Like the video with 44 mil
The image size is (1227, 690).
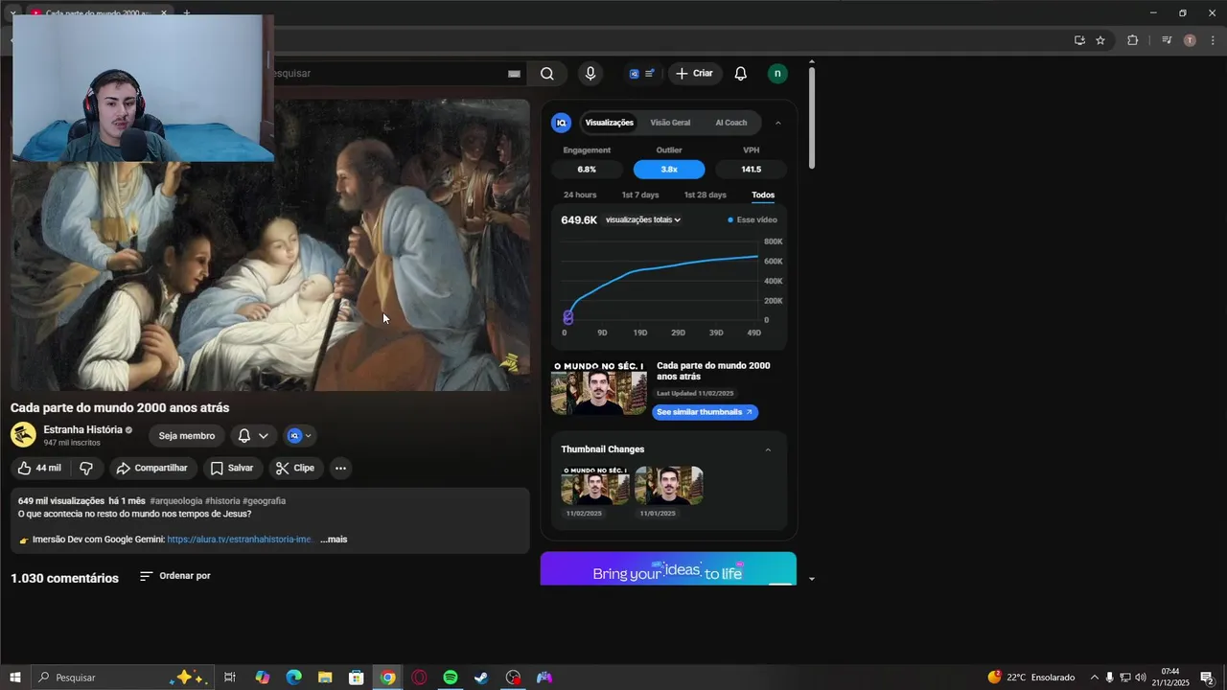[39, 469]
